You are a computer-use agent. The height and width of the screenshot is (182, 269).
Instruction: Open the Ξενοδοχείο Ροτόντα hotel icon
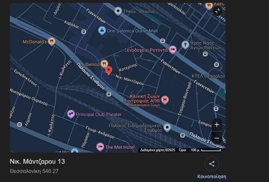173,50
